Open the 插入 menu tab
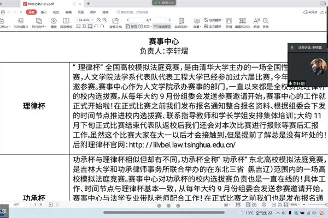Viewport: 328px width, 218px height. pyautogui.click(x=44, y=11)
